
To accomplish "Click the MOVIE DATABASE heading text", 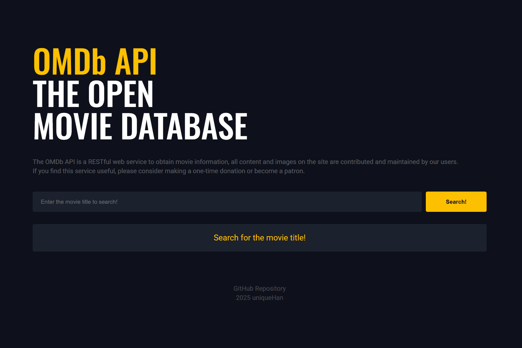I will pyautogui.click(x=140, y=126).
